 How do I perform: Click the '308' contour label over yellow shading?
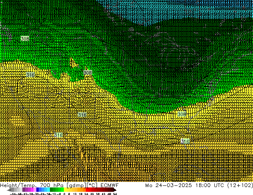(182, 114)
